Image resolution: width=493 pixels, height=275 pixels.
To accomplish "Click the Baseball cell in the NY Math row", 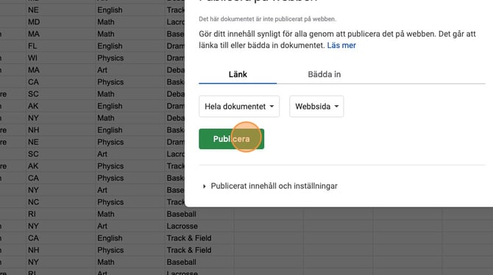I will [199, 262].
